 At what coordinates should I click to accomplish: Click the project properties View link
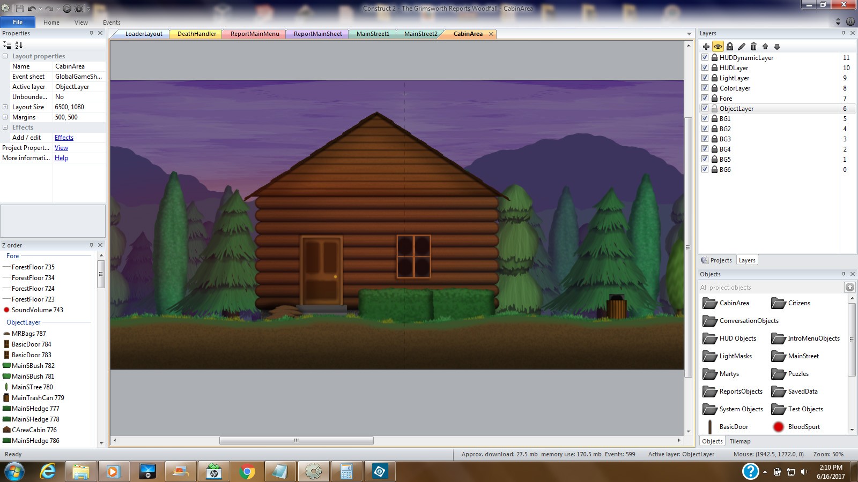click(61, 148)
